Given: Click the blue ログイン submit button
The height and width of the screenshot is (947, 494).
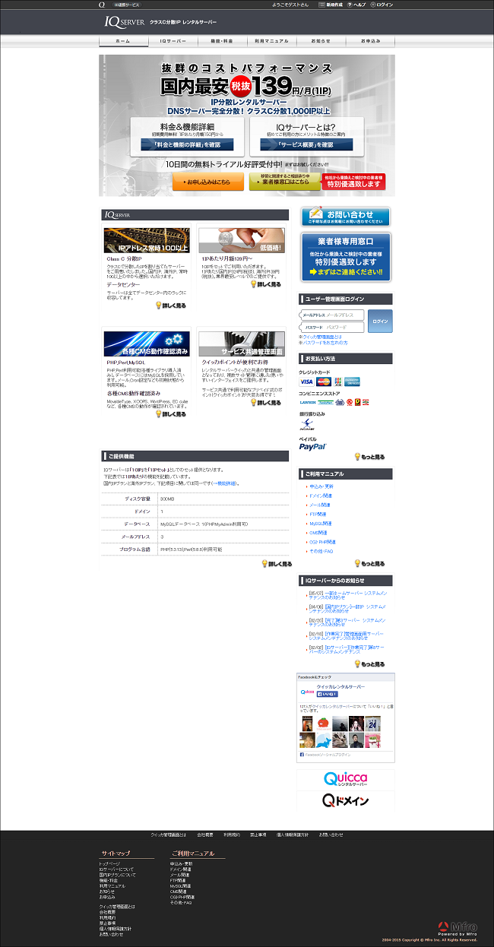Looking at the screenshot, I should [x=381, y=321].
